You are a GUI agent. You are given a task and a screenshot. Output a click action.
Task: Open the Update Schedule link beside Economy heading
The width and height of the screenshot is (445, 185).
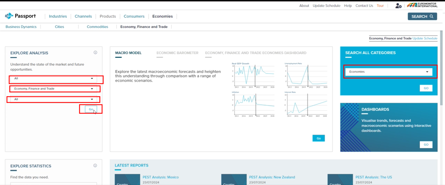[425, 38]
